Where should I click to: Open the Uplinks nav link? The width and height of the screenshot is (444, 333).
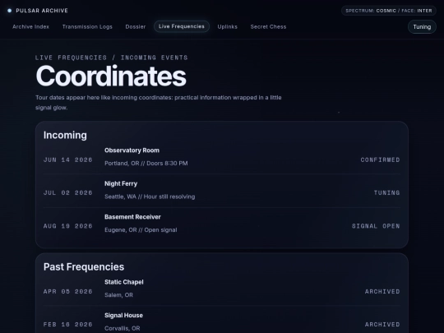tap(228, 26)
